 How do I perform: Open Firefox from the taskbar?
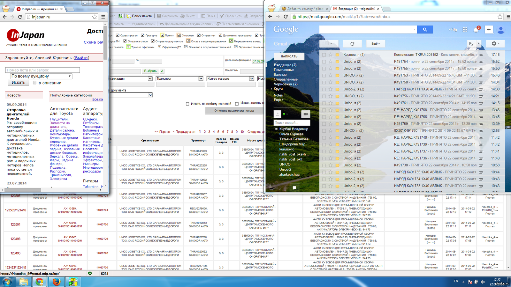pyautogui.click(x=57, y=282)
